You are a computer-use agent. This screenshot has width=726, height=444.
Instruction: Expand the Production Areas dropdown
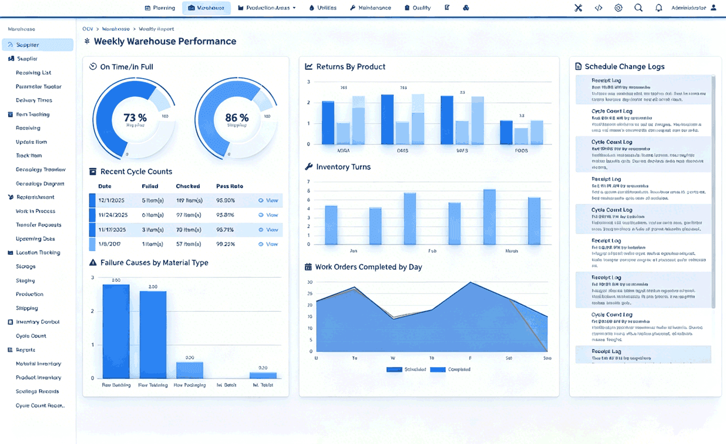click(x=267, y=8)
